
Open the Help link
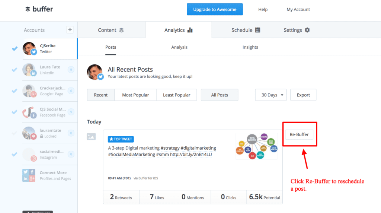(x=263, y=9)
